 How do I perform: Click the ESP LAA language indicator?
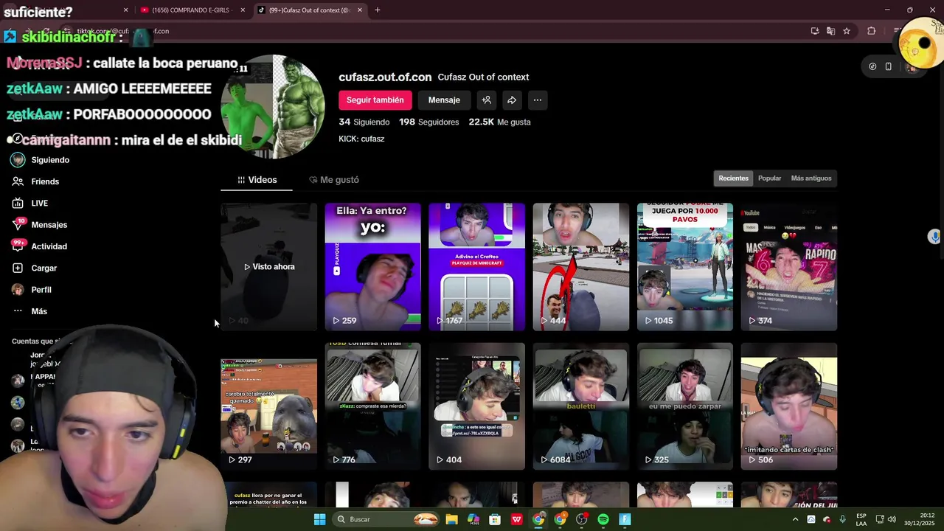[x=861, y=519]
